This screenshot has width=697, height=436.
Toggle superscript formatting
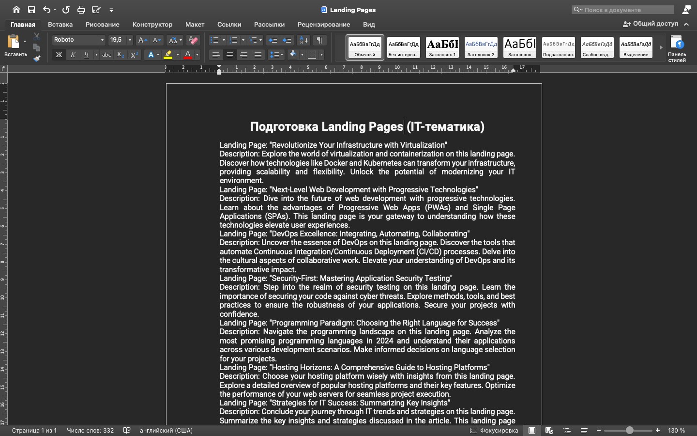(135, 55)
